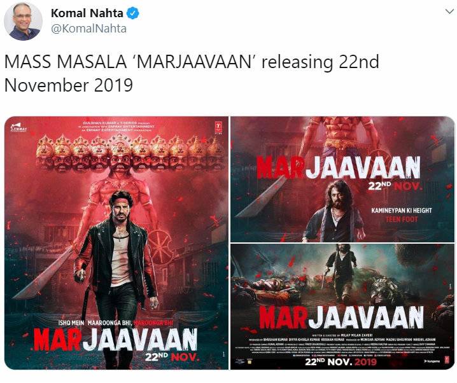
Task: Click the tweet text about MARJAAVAAN release
Action: [x=192, y=73]
